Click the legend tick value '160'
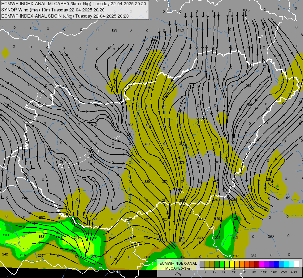 pyautogui.click(x=274, y=272)
